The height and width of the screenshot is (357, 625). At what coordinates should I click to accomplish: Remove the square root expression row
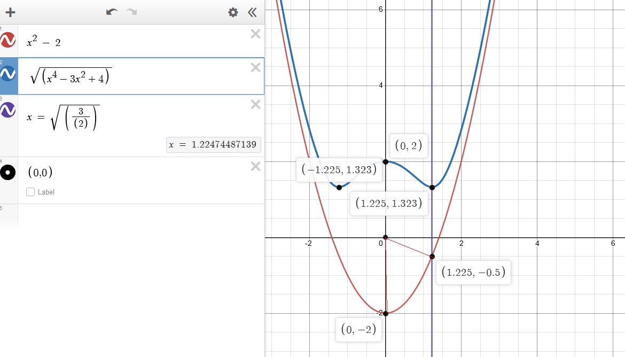tap(255, 67)
